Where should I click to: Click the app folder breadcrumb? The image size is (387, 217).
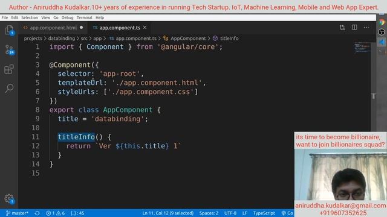point(97,39)
